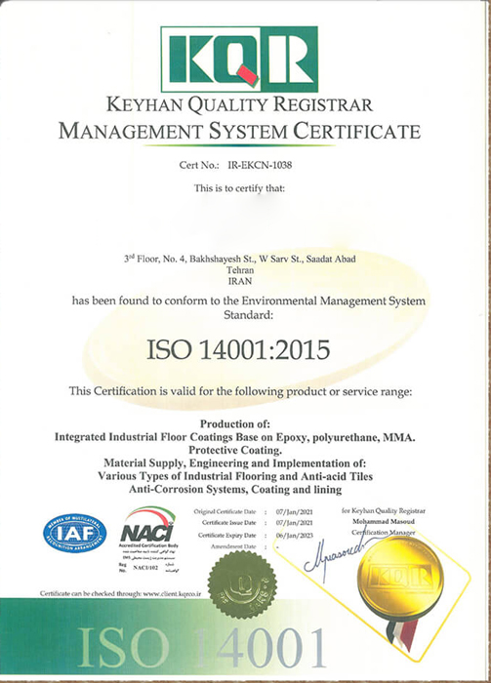Viewport: 491px width, 683px height.
Task: Click the large "ISO 14001:2015" standard text
Action: 238,349
